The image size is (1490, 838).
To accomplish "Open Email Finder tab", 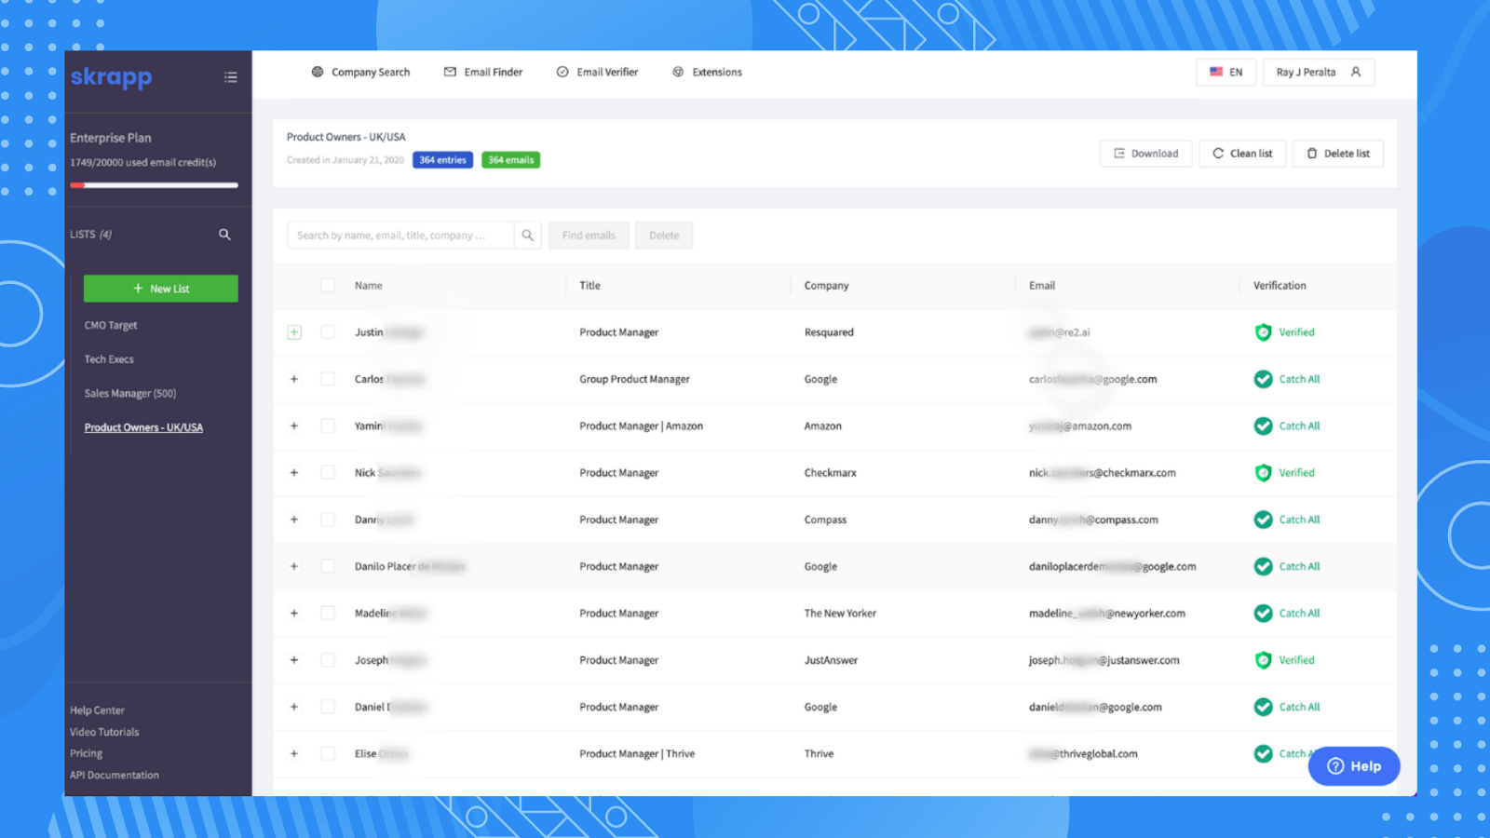I will pyautogui.click(x=483, y=72).
